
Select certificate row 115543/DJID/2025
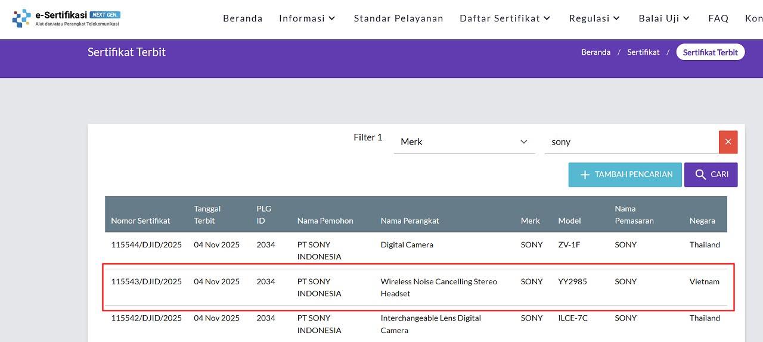tap(146, 281)
